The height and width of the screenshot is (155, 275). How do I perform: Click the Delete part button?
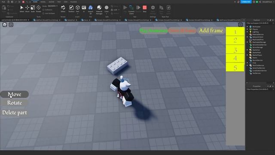tap(14, 112)
